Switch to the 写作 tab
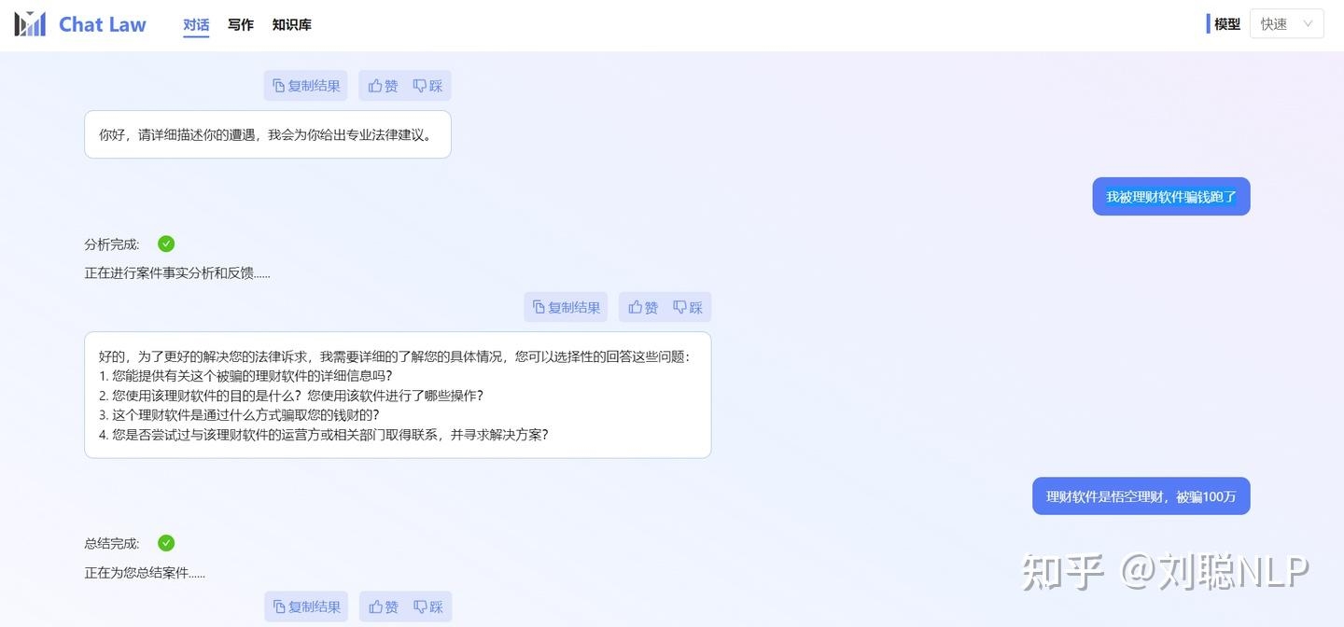The image size is (1344, 627). (241, 25)
